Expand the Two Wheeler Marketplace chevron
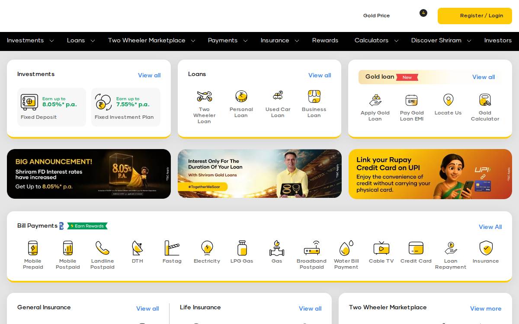 coord(193,41)
